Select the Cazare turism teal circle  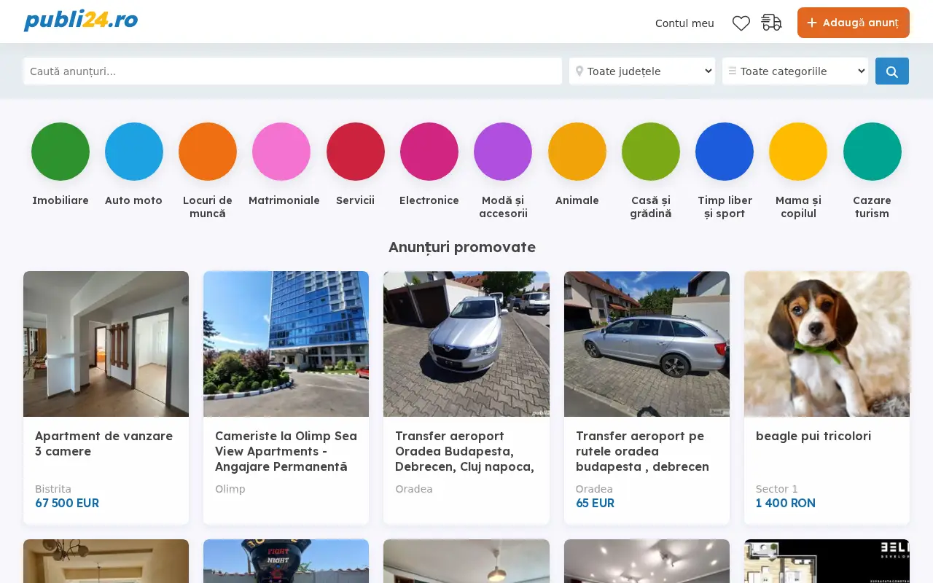pos(873,152)
